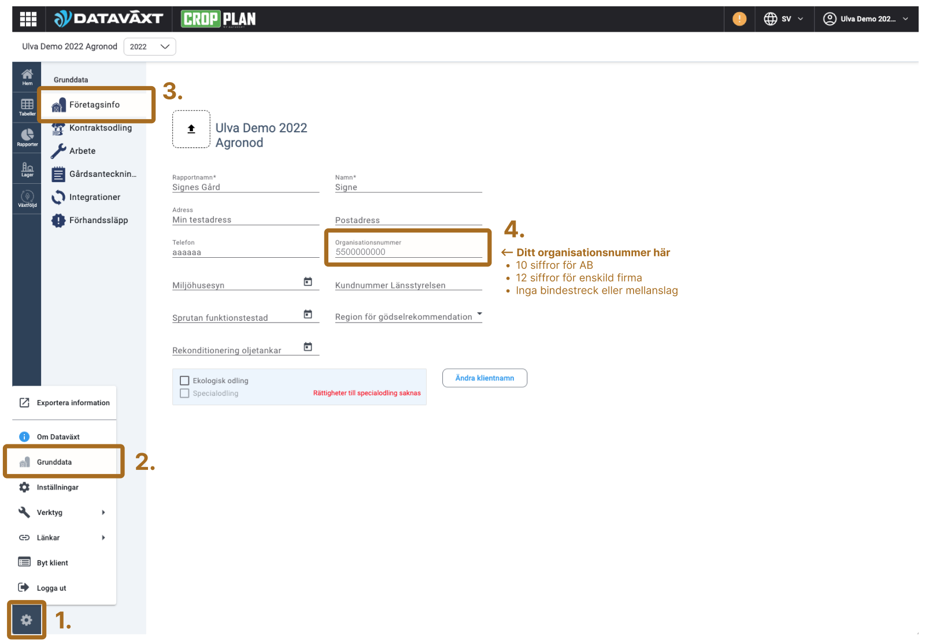
Task: Open the Sprutan funktionstestad calendar icon
Action: click(308, 314)
